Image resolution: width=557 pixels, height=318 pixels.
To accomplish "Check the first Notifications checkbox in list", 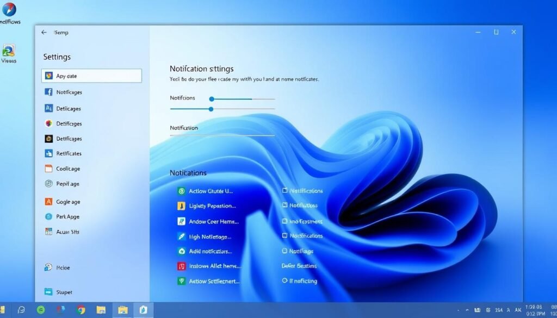I will (284, 191).
